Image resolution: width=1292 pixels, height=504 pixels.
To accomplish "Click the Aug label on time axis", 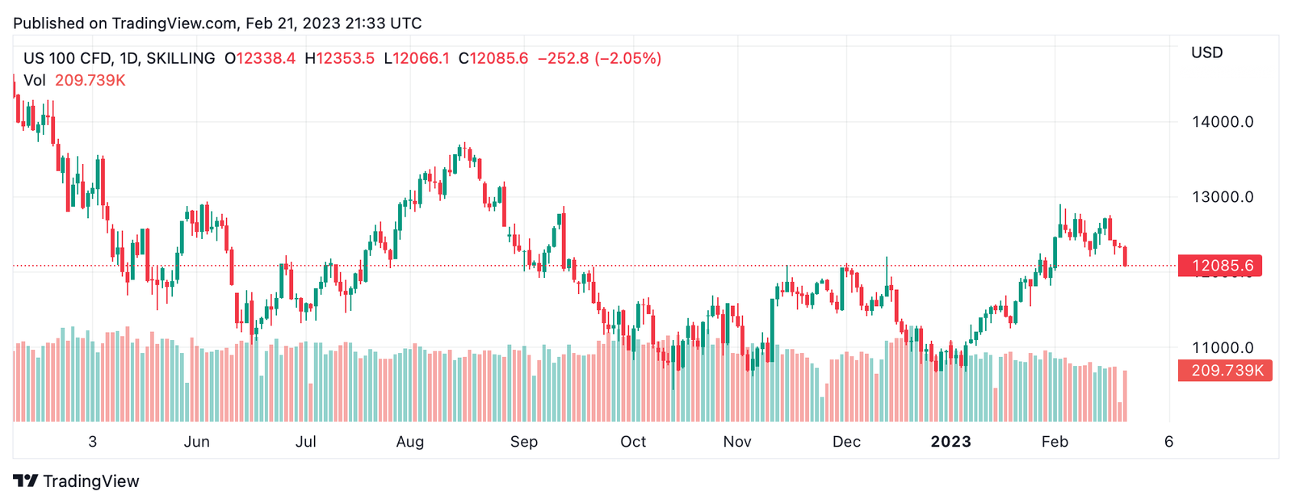I will pyautogui.click(x=410, y=442).
